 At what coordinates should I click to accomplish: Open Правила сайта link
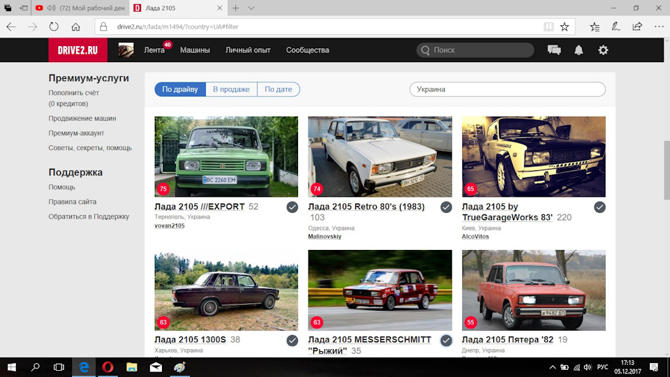tap(72, 202)
